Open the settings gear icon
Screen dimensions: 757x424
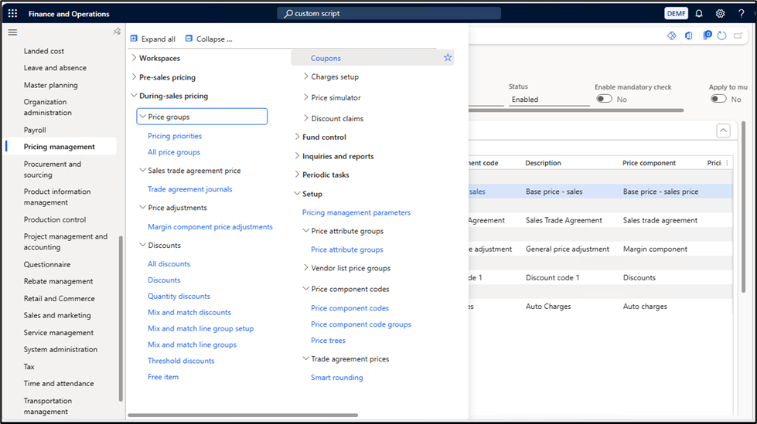[720, 13]
